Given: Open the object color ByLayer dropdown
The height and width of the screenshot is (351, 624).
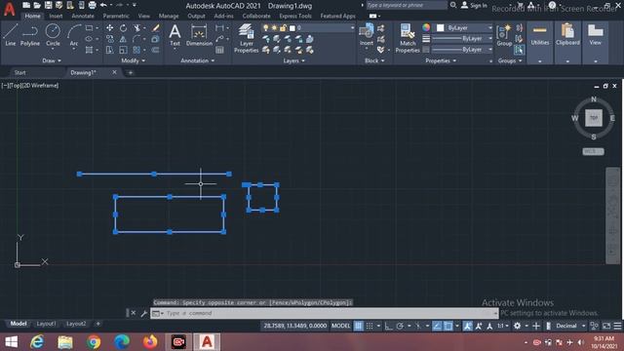Looking at the screenshot, I should coord(464,28).
